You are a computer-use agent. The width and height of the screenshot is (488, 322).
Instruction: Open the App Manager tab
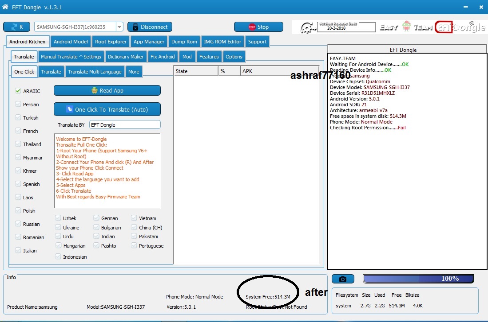pos(149,42)
